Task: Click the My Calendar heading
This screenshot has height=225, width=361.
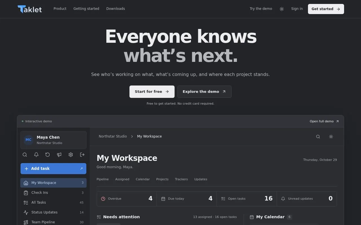Action: (270, 217)
